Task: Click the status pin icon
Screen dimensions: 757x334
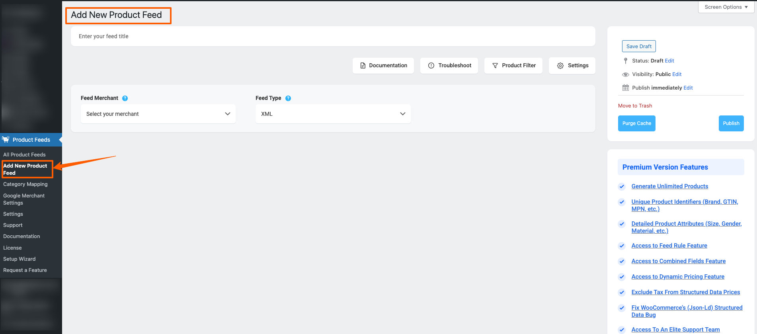Action: coord(626,61)
